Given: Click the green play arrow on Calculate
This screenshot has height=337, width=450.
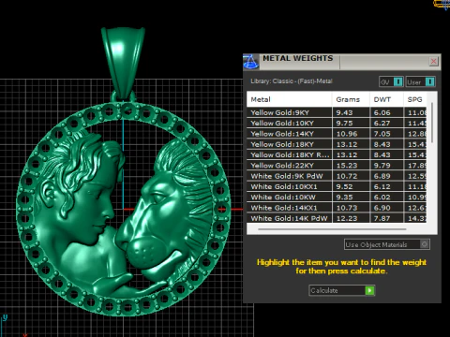Looking at the screenshot, I should tap(369, 290).
